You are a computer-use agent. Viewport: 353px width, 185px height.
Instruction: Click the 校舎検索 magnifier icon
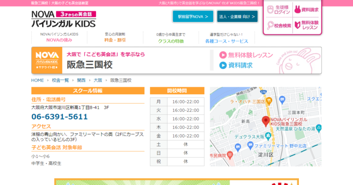pyautogui.click(x=271, y=25)
